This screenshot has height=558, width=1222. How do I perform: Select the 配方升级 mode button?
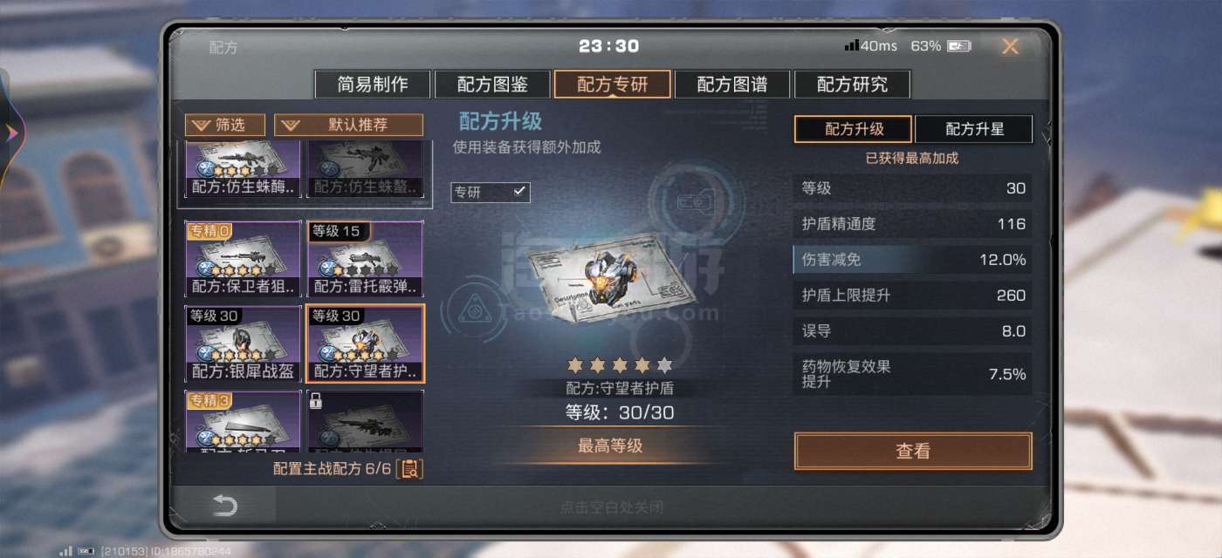pos(854,129)
